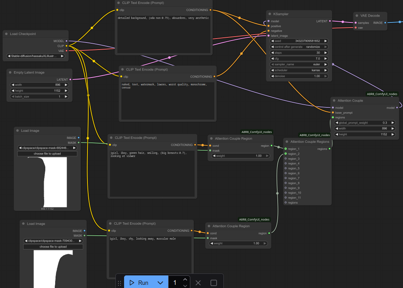
Task: Click the samples input socket on VAE Decode
Action: tap(356, 22)
